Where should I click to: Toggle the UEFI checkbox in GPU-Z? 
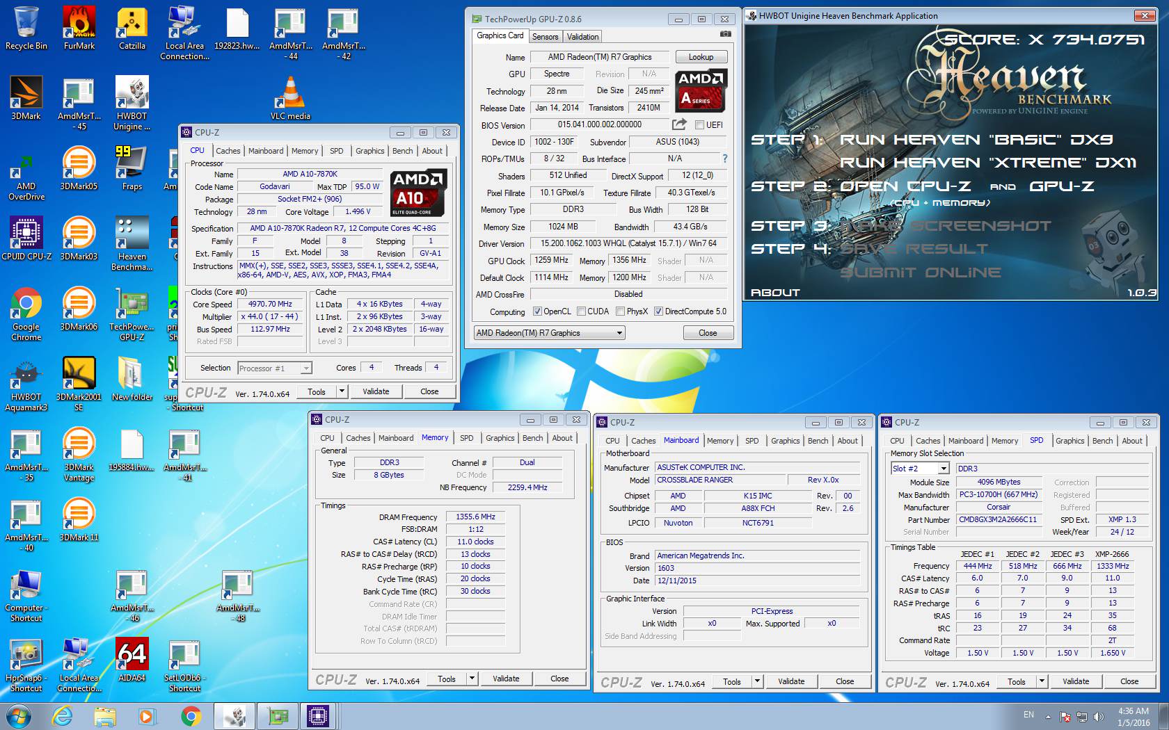700,125
